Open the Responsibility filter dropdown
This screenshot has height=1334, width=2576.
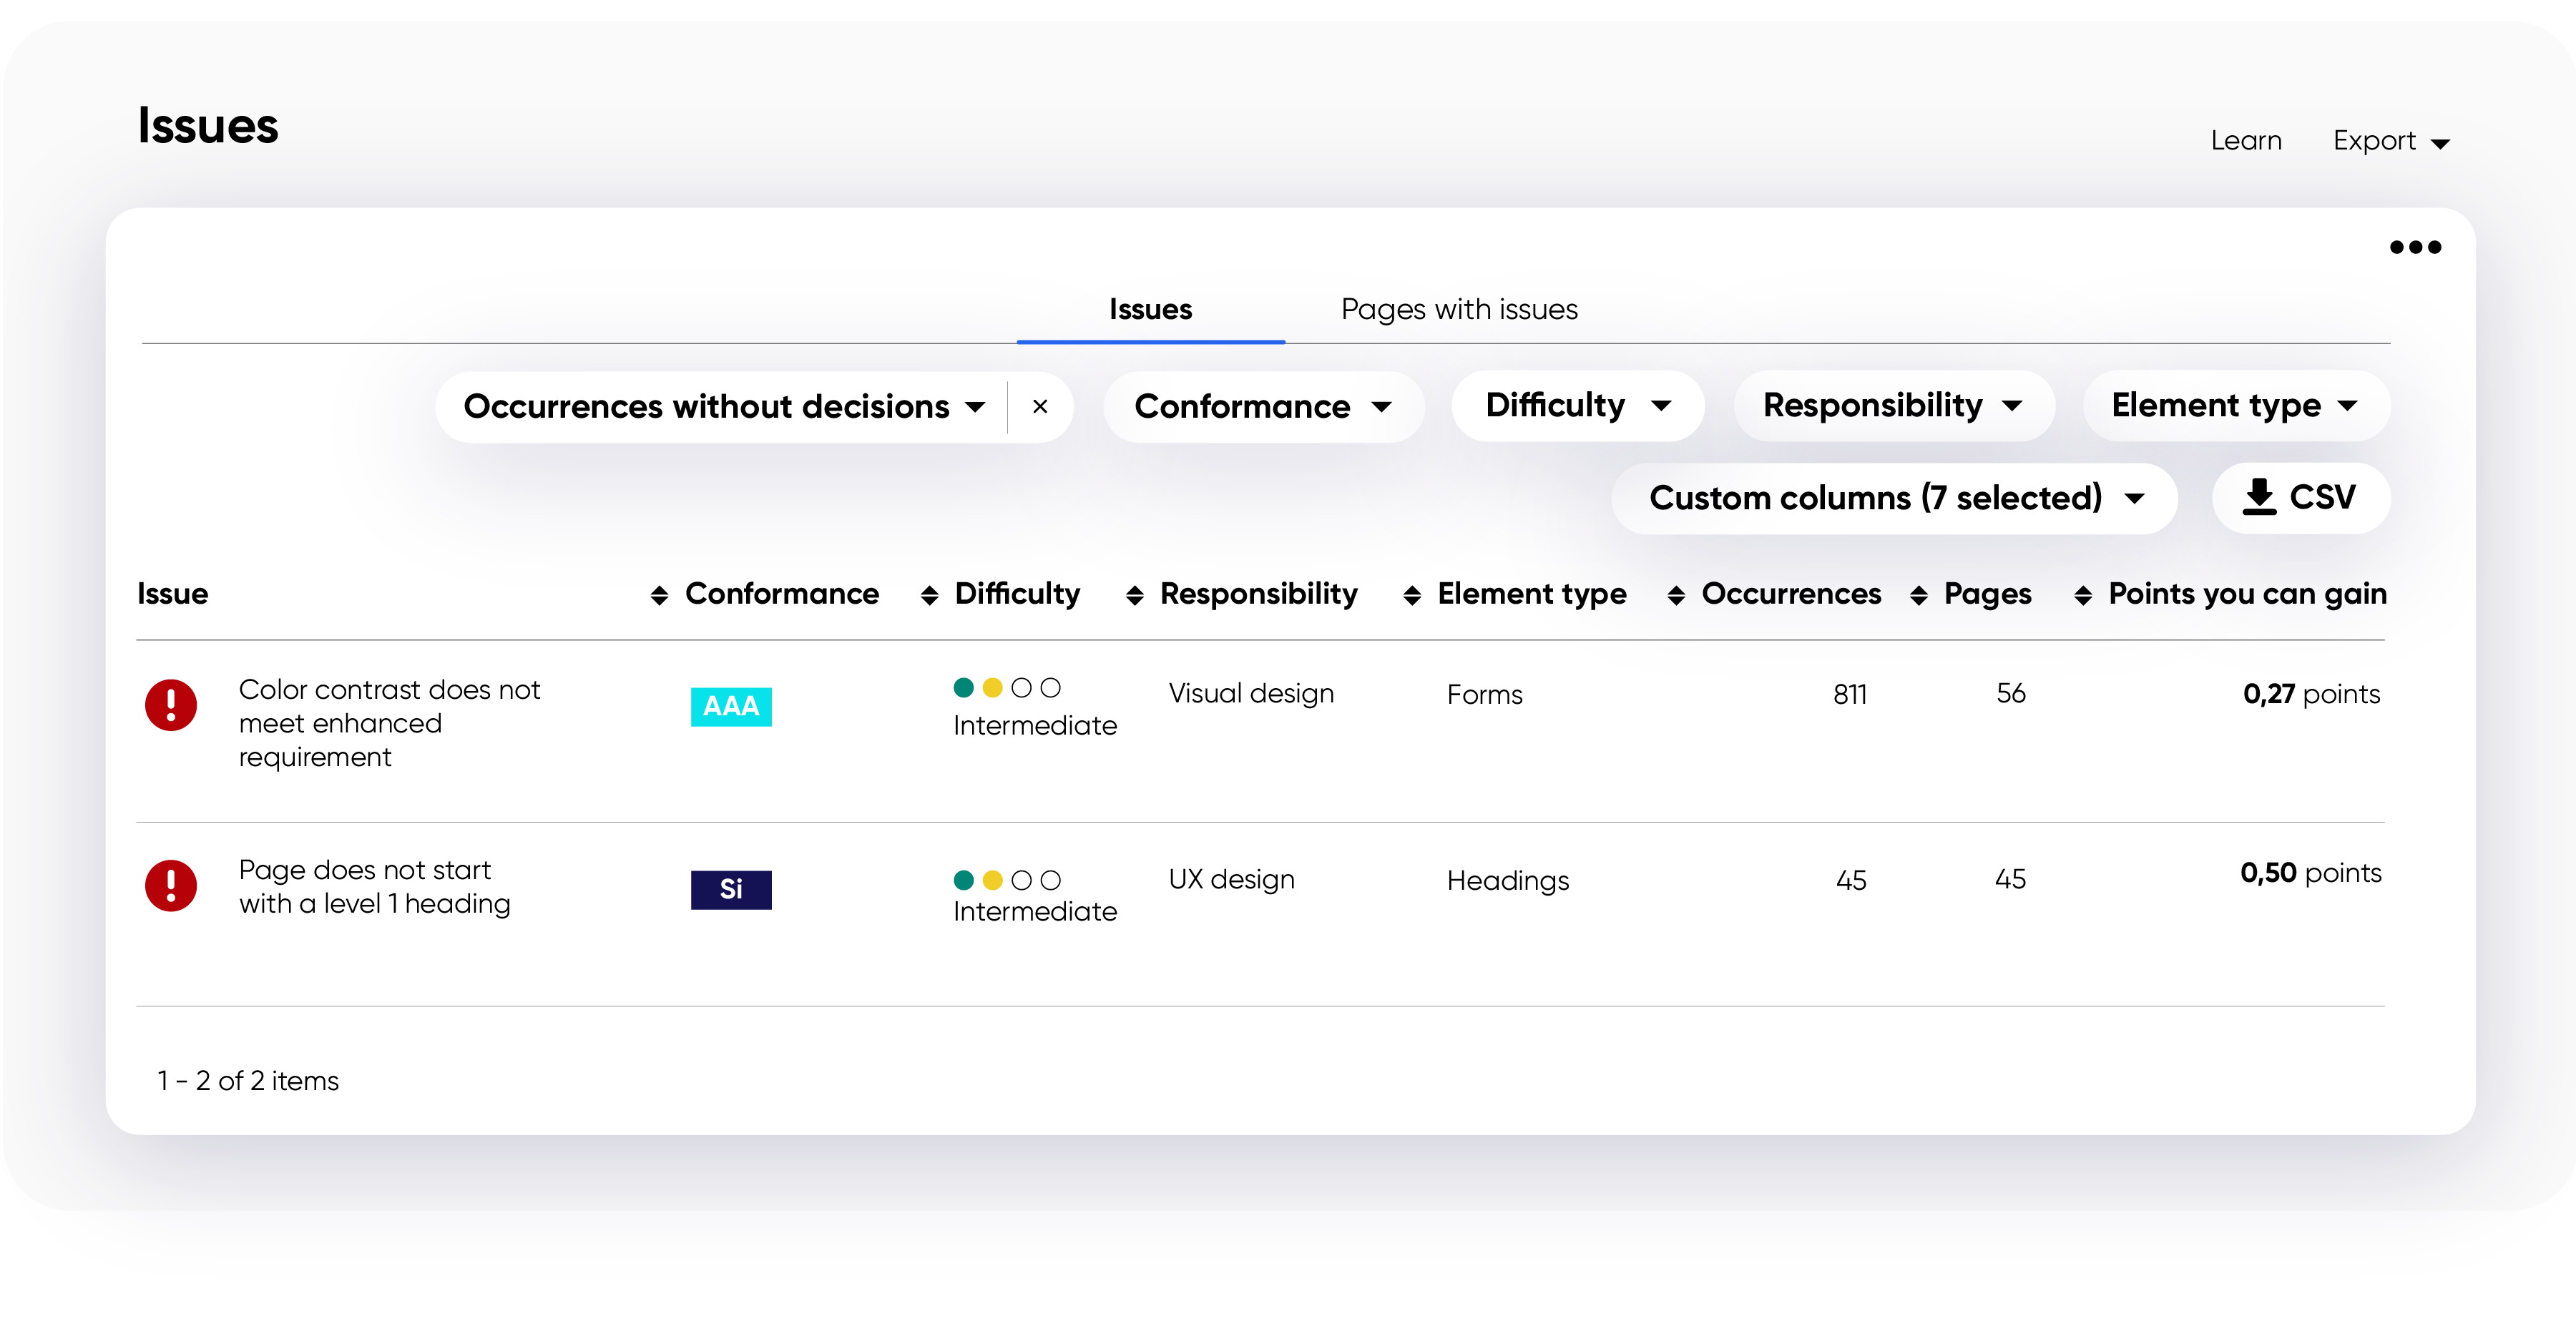pyautogui.click(x=1893, y=406)
